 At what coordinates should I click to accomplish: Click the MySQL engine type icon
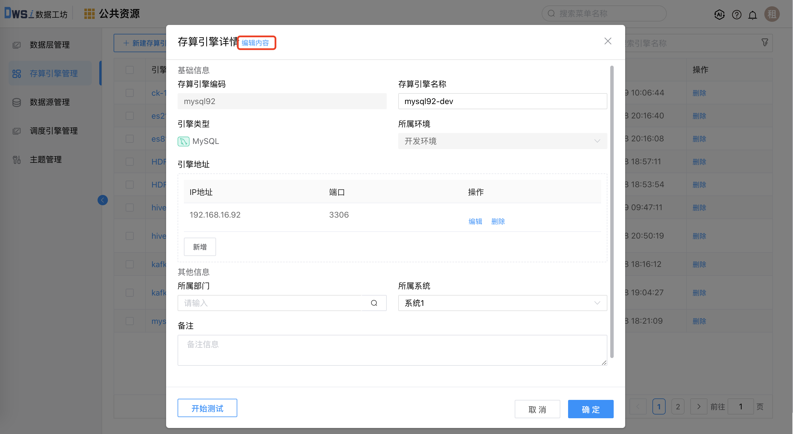coord(183,141)
